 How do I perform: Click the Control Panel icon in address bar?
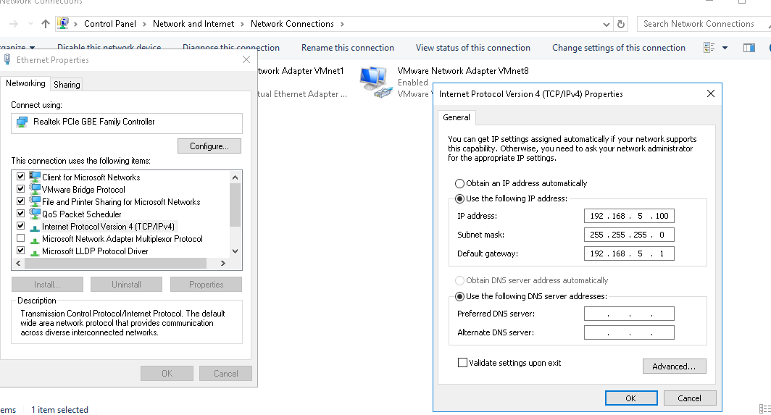click(63, 23)
